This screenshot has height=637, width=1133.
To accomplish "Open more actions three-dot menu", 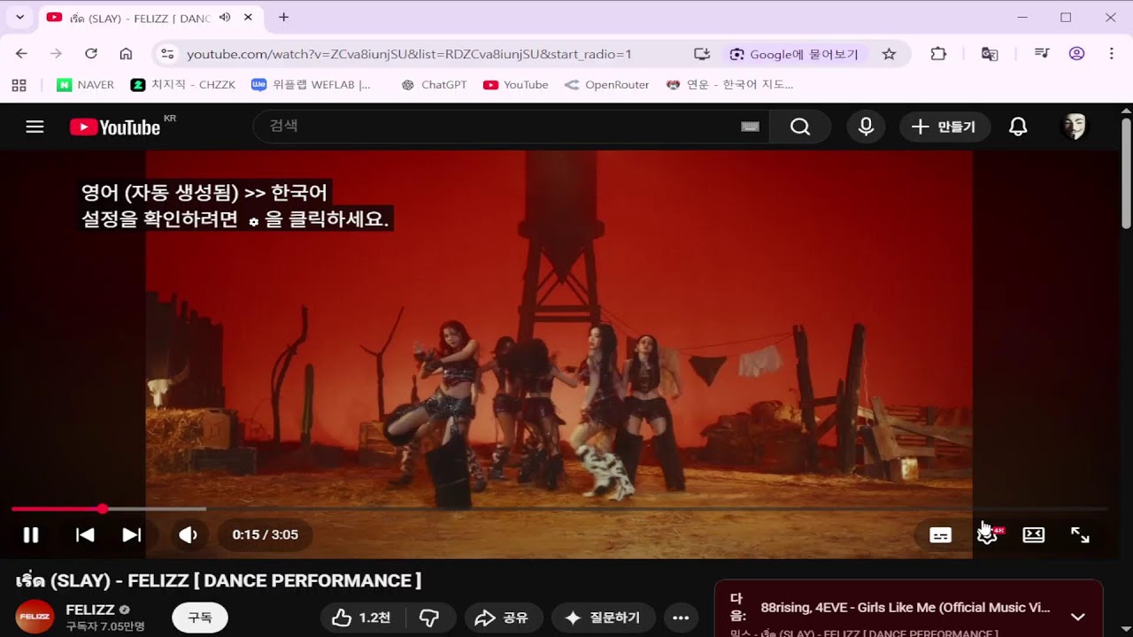I will [681, 618].
